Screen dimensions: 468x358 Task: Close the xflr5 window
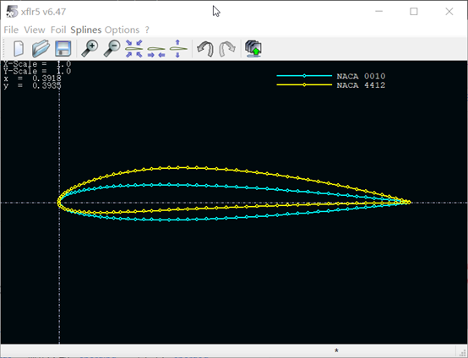pyautogui.click(x=449, y=12)
